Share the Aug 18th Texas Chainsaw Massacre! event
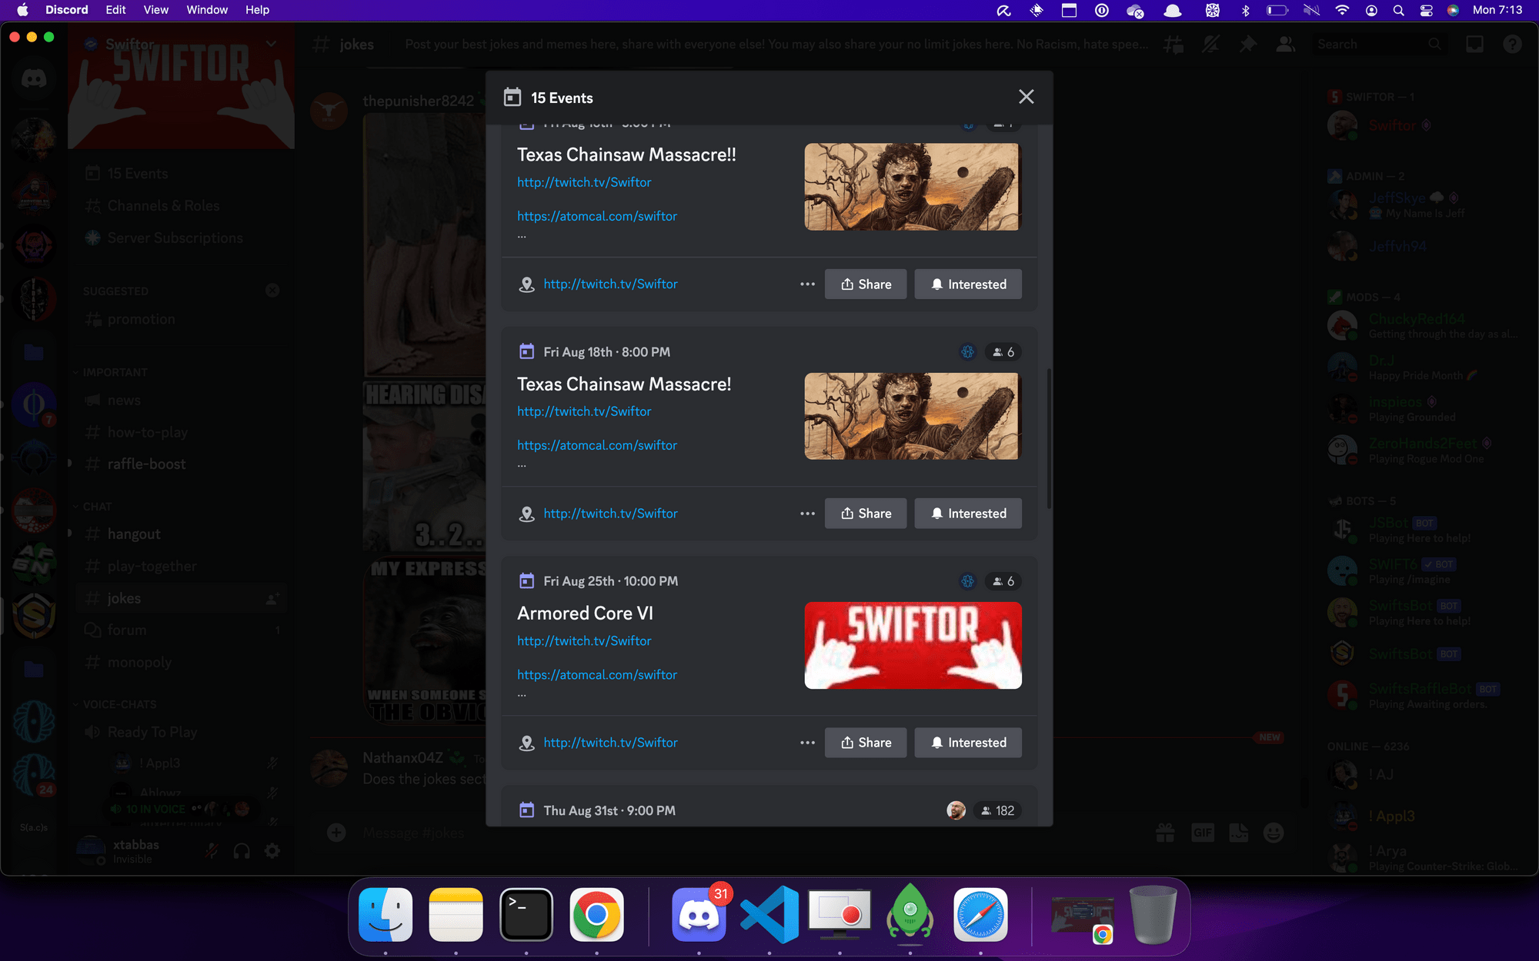Image resolution: width=1539 pixels, height=961 pixels. pos(866,514)
